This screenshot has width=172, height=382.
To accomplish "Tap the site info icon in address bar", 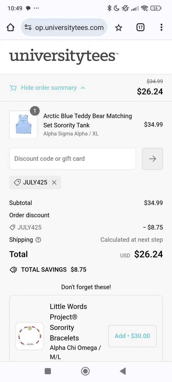I will coord(28,28).
